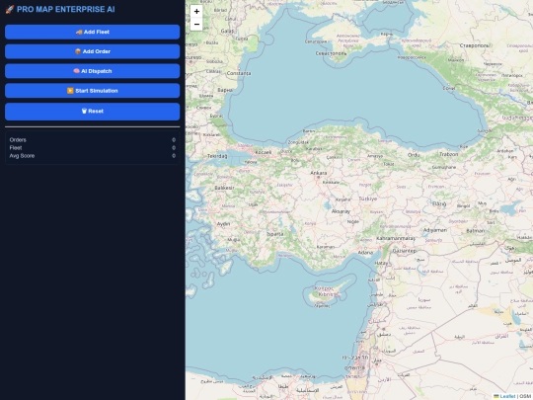Click Gaziantep label on the map
The width and height of the screenshot is (533, 400).
[x=404, y=251]
